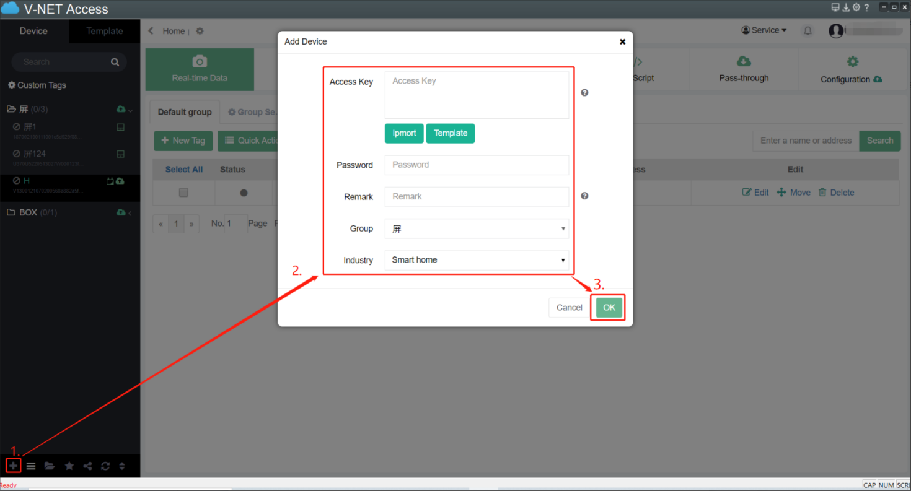Open the Pass-through tab

pyautogui.click(x=744, y=69)
